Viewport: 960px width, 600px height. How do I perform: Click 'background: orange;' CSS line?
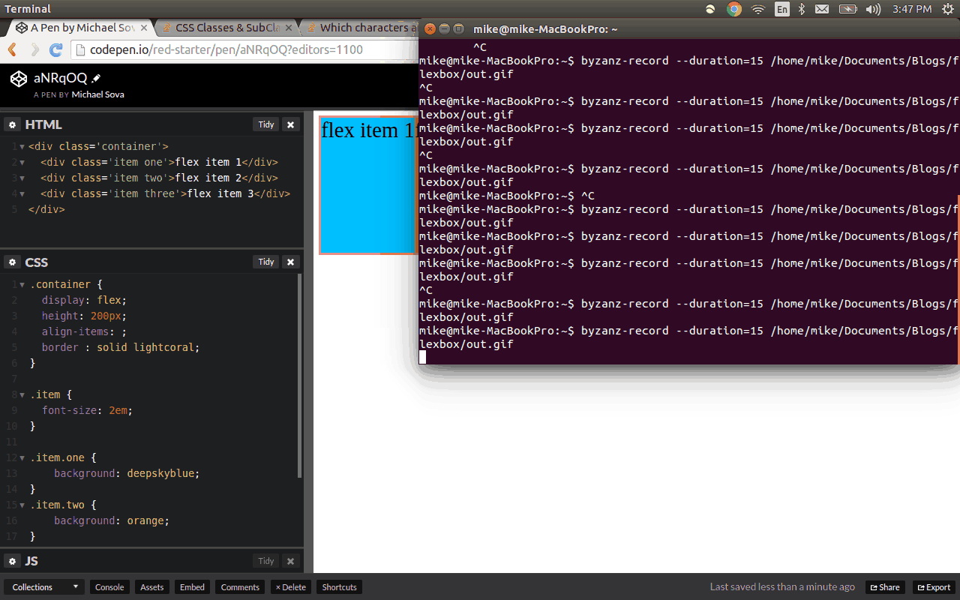click(x=112, y=520)
